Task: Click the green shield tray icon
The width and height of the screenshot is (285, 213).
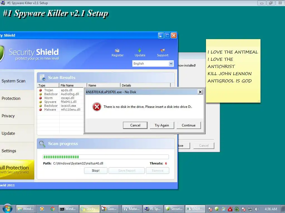Action: 217,209
